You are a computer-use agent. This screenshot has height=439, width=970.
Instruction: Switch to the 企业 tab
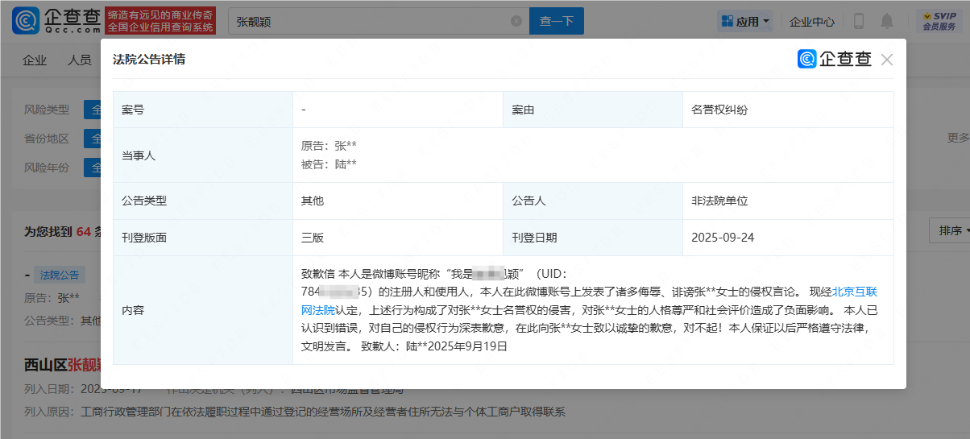pyautogui.click(x=35, y=60)
